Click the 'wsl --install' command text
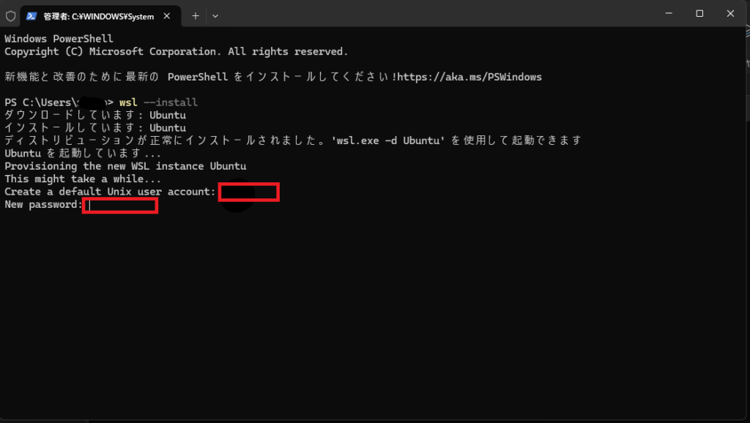750x423 pixels. pyautogui.click(x=158, y=102)
